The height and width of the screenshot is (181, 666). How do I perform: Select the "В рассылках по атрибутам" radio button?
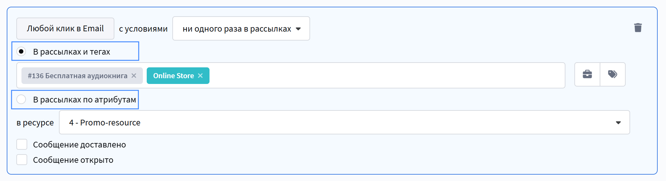point(21,100)
